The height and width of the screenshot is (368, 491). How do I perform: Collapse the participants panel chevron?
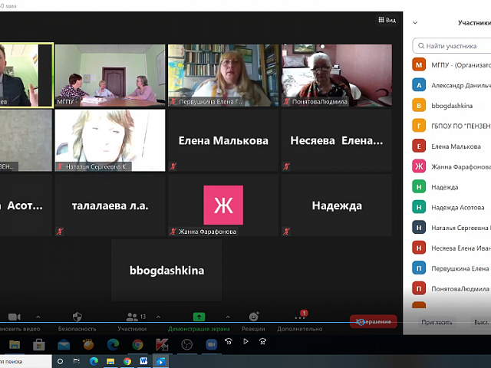coord(416,23)
